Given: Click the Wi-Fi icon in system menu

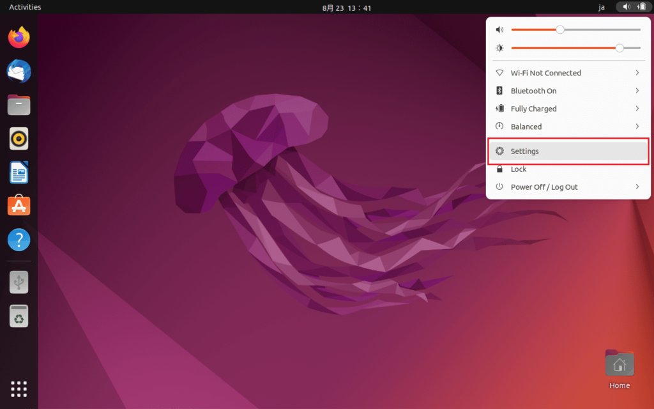Looking at the screenshot, I should coord(499,73).
